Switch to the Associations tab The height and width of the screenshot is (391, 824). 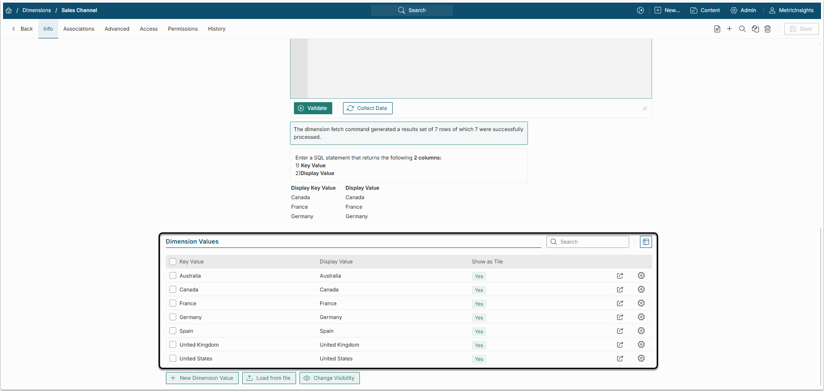(x=78, y=29)
